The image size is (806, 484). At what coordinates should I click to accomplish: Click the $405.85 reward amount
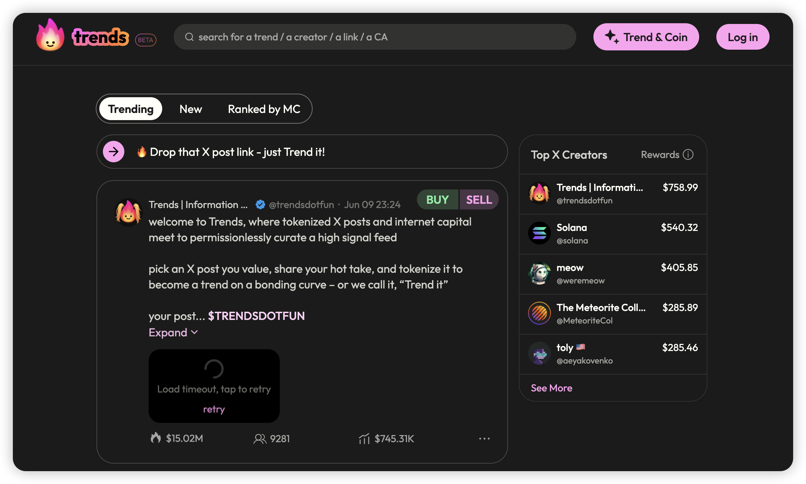click(x=679, y=267)
